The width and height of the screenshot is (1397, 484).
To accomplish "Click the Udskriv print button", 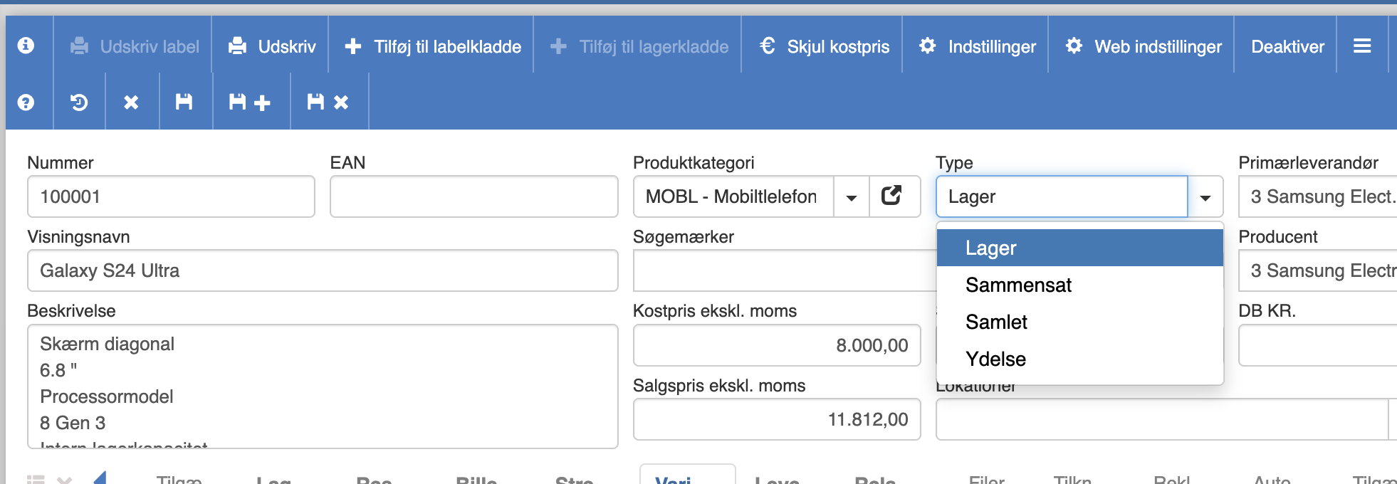I will point(272,47).
